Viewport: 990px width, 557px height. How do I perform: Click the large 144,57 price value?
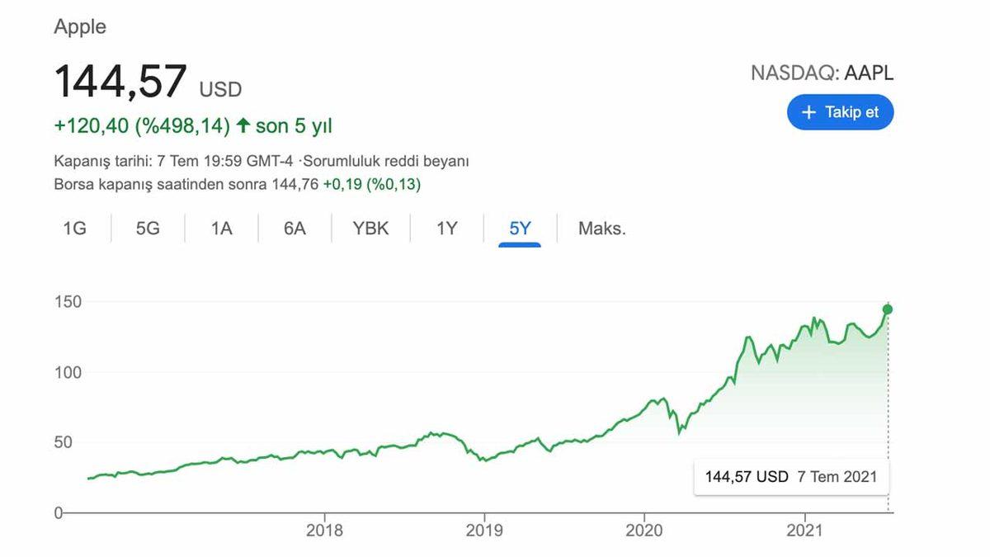[x=120, y=81]
